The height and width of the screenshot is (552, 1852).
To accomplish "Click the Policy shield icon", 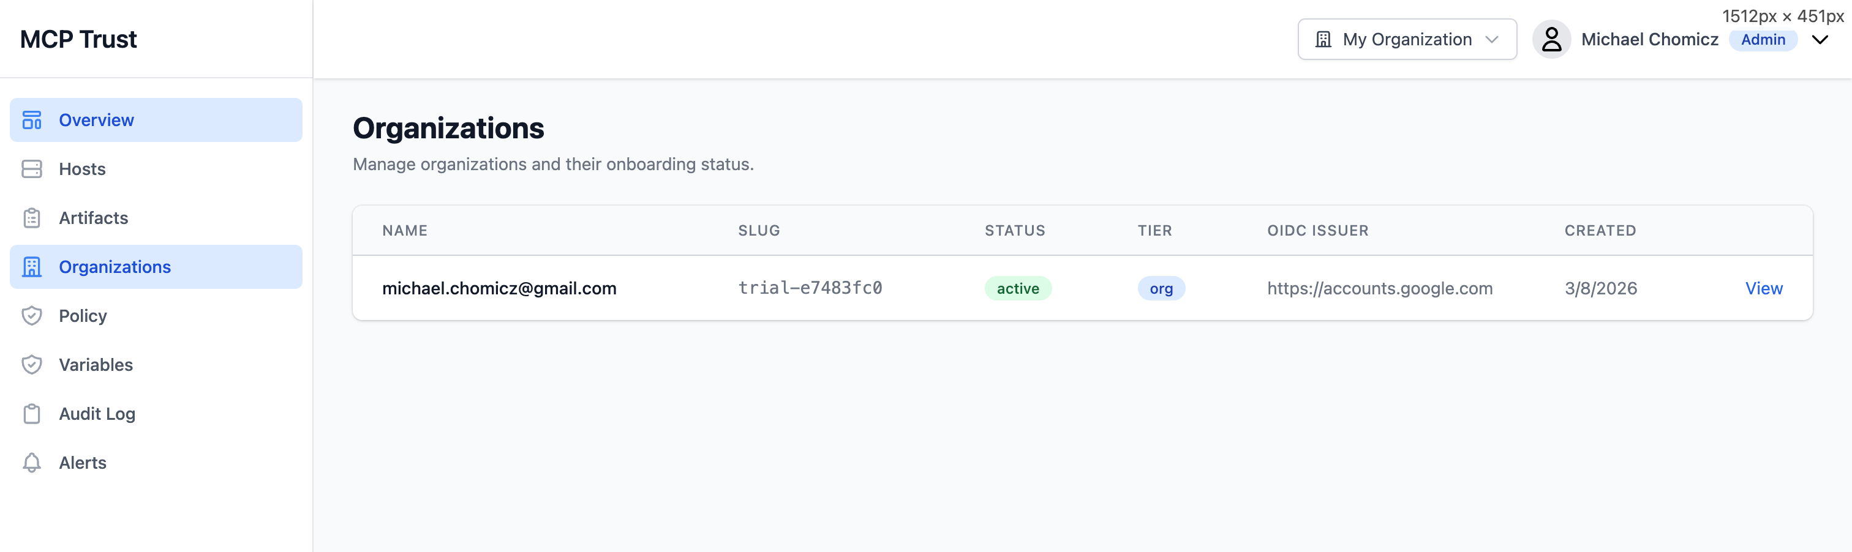I will click(32, 316).
